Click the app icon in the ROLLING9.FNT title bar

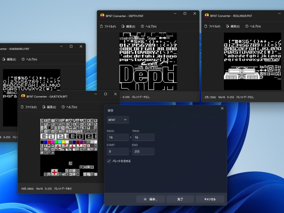click(207, 16)
